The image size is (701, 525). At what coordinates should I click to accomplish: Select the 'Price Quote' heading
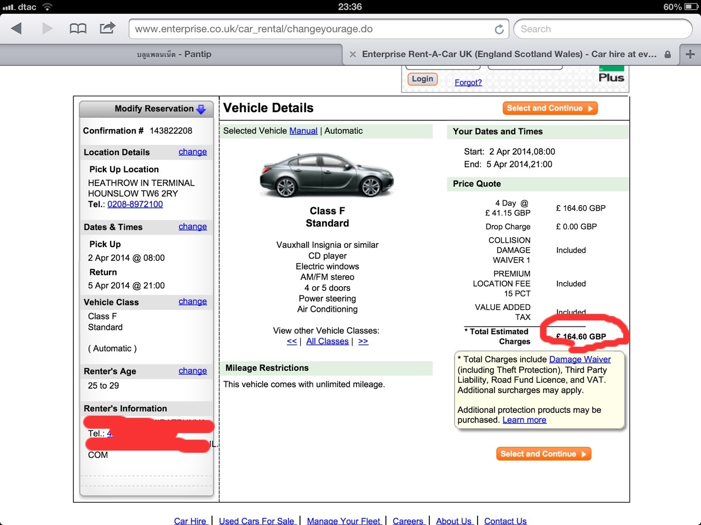(x=477, y=184)
